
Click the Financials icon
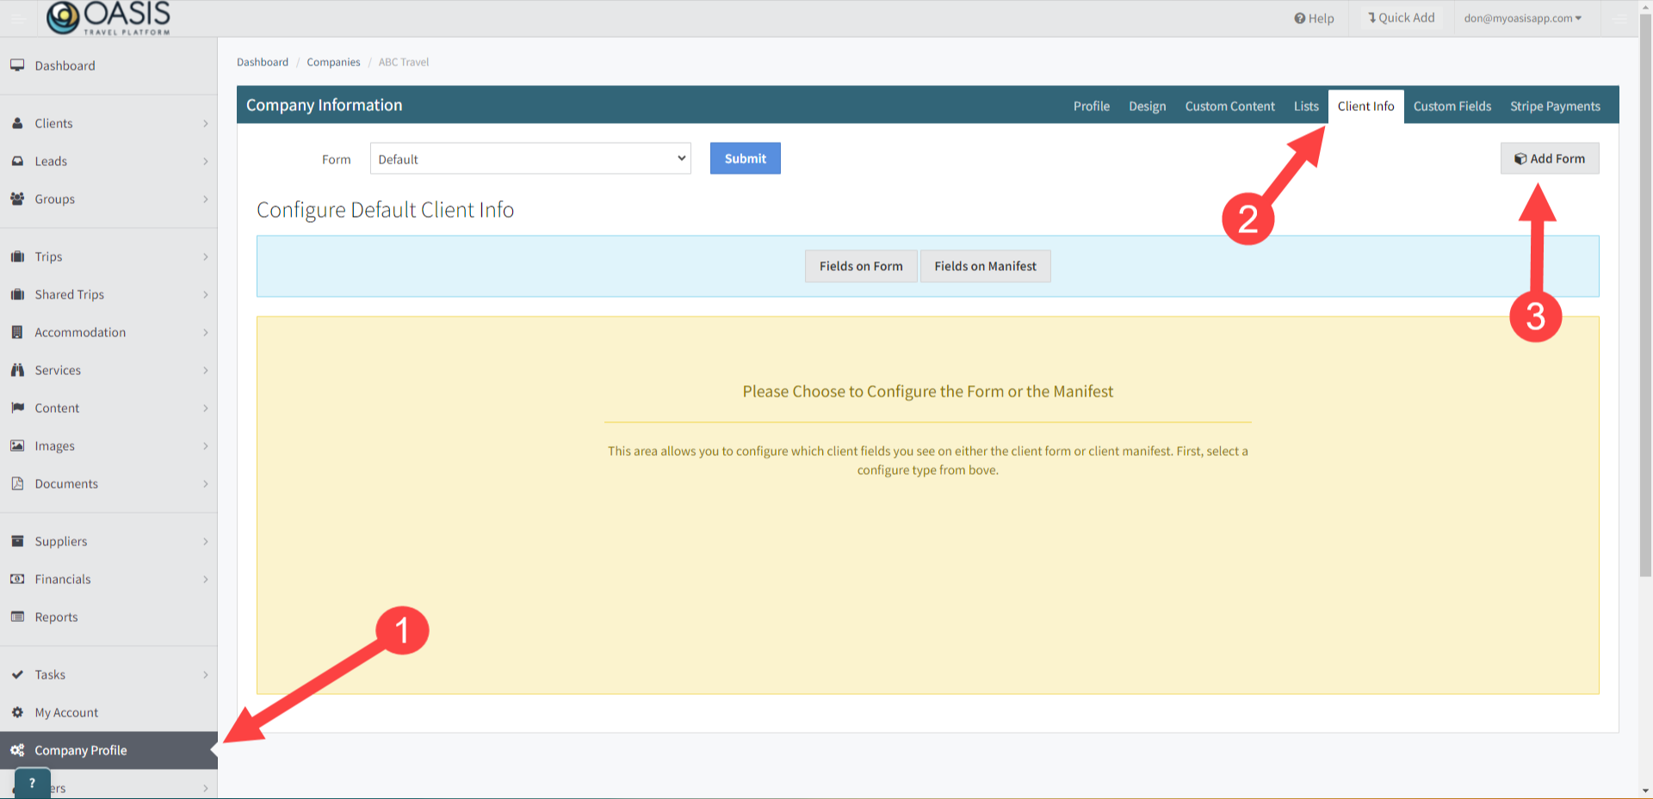(x=17, y=579)
